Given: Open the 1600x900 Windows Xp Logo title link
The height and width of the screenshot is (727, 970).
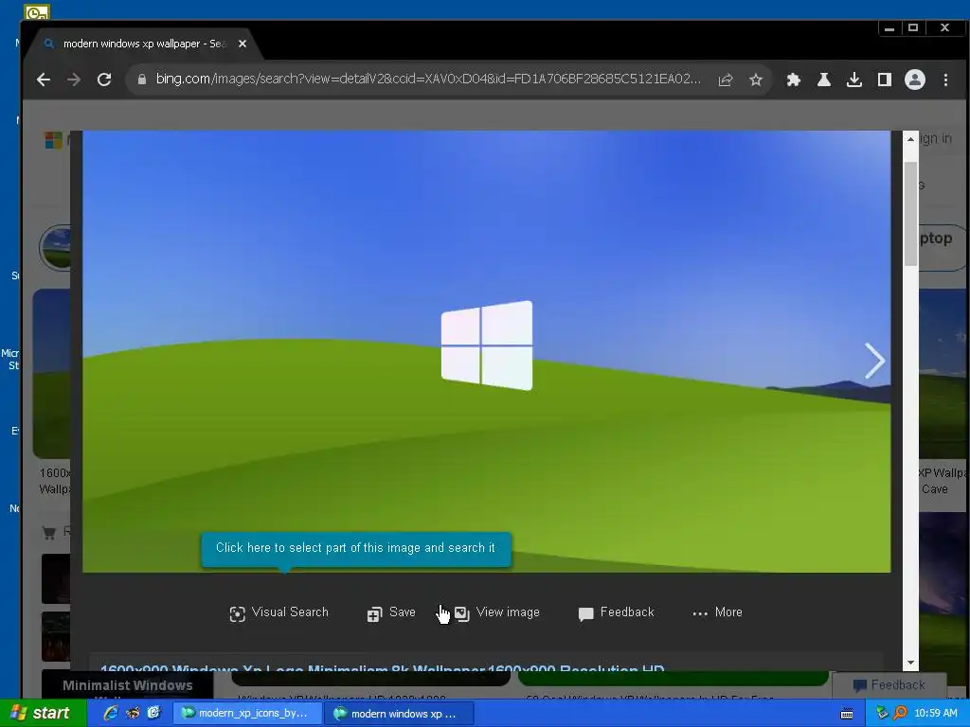Looking at the screenshot, I should pyautogui.click(x=383, y=669).
